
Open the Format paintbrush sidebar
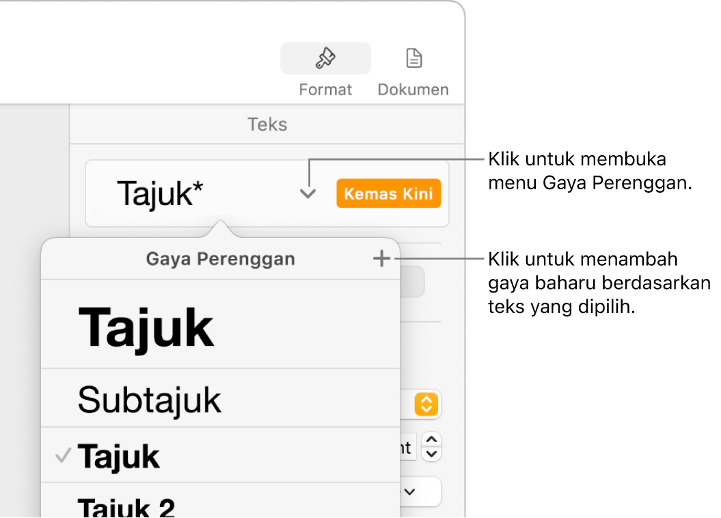point(325,58)
